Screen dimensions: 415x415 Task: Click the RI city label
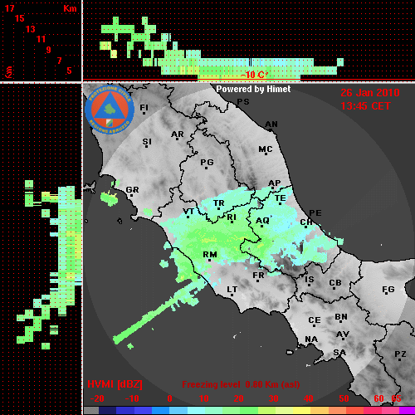(232, 217)
